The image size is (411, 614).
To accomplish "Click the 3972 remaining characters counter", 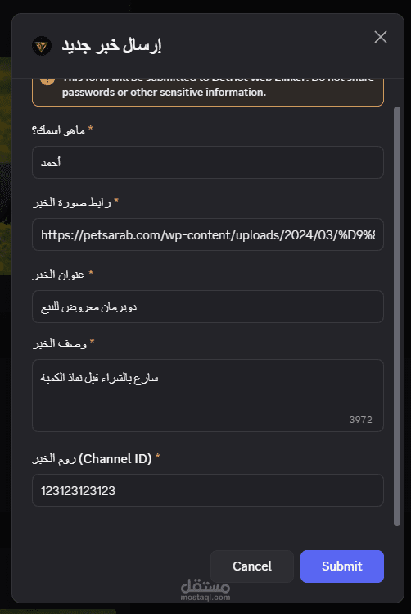I will tap(360, 420).
